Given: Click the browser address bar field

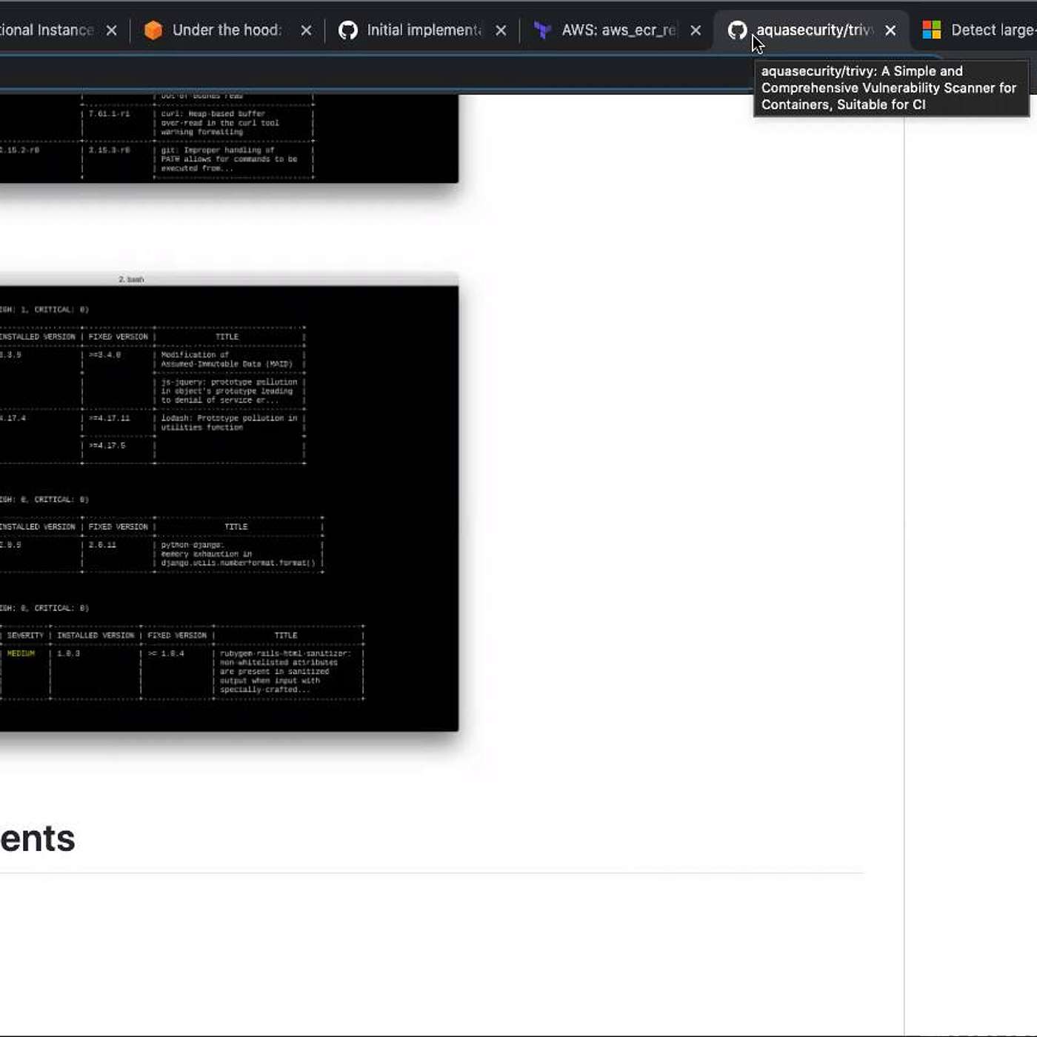Looking at the screenshot, I should coord(370,74).
